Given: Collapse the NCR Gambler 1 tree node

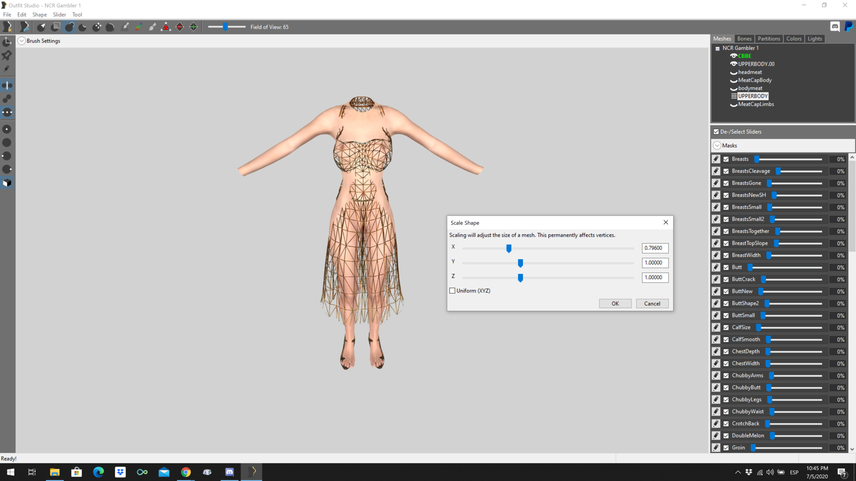Looking at the screenshot, I should click(718, 49).
